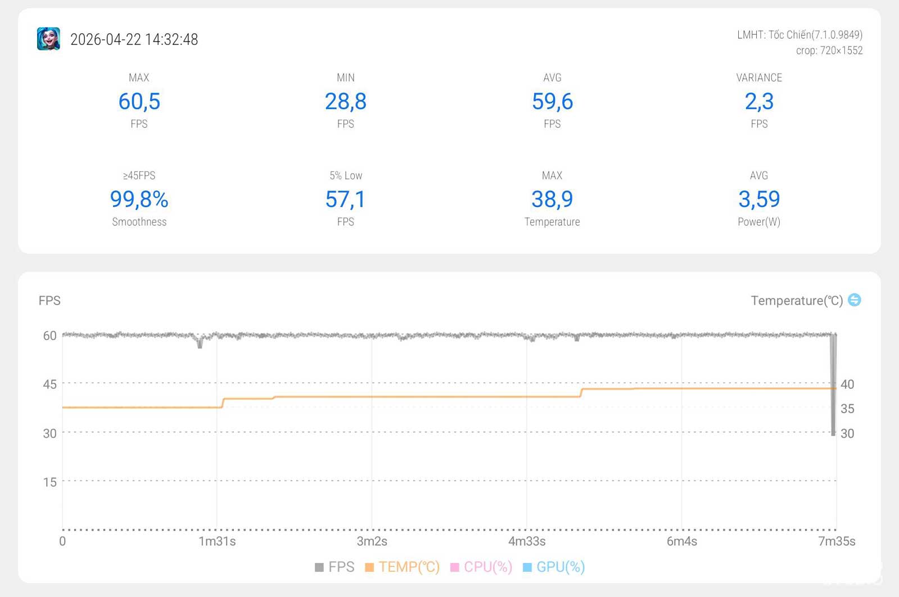The height and width of the screenshot is (597, 899).
Task: Select the MAX FPS value 60,5
Action: 139,102
